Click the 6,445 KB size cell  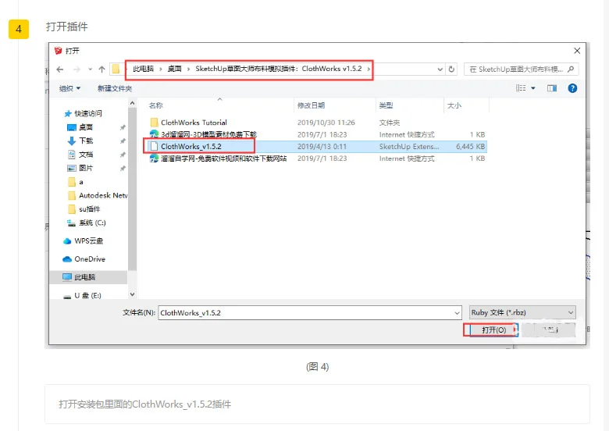coord(470,146)
